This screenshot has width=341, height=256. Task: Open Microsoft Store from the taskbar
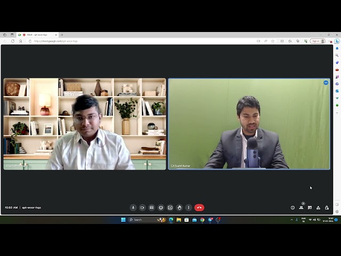click(x=186, y=220)
